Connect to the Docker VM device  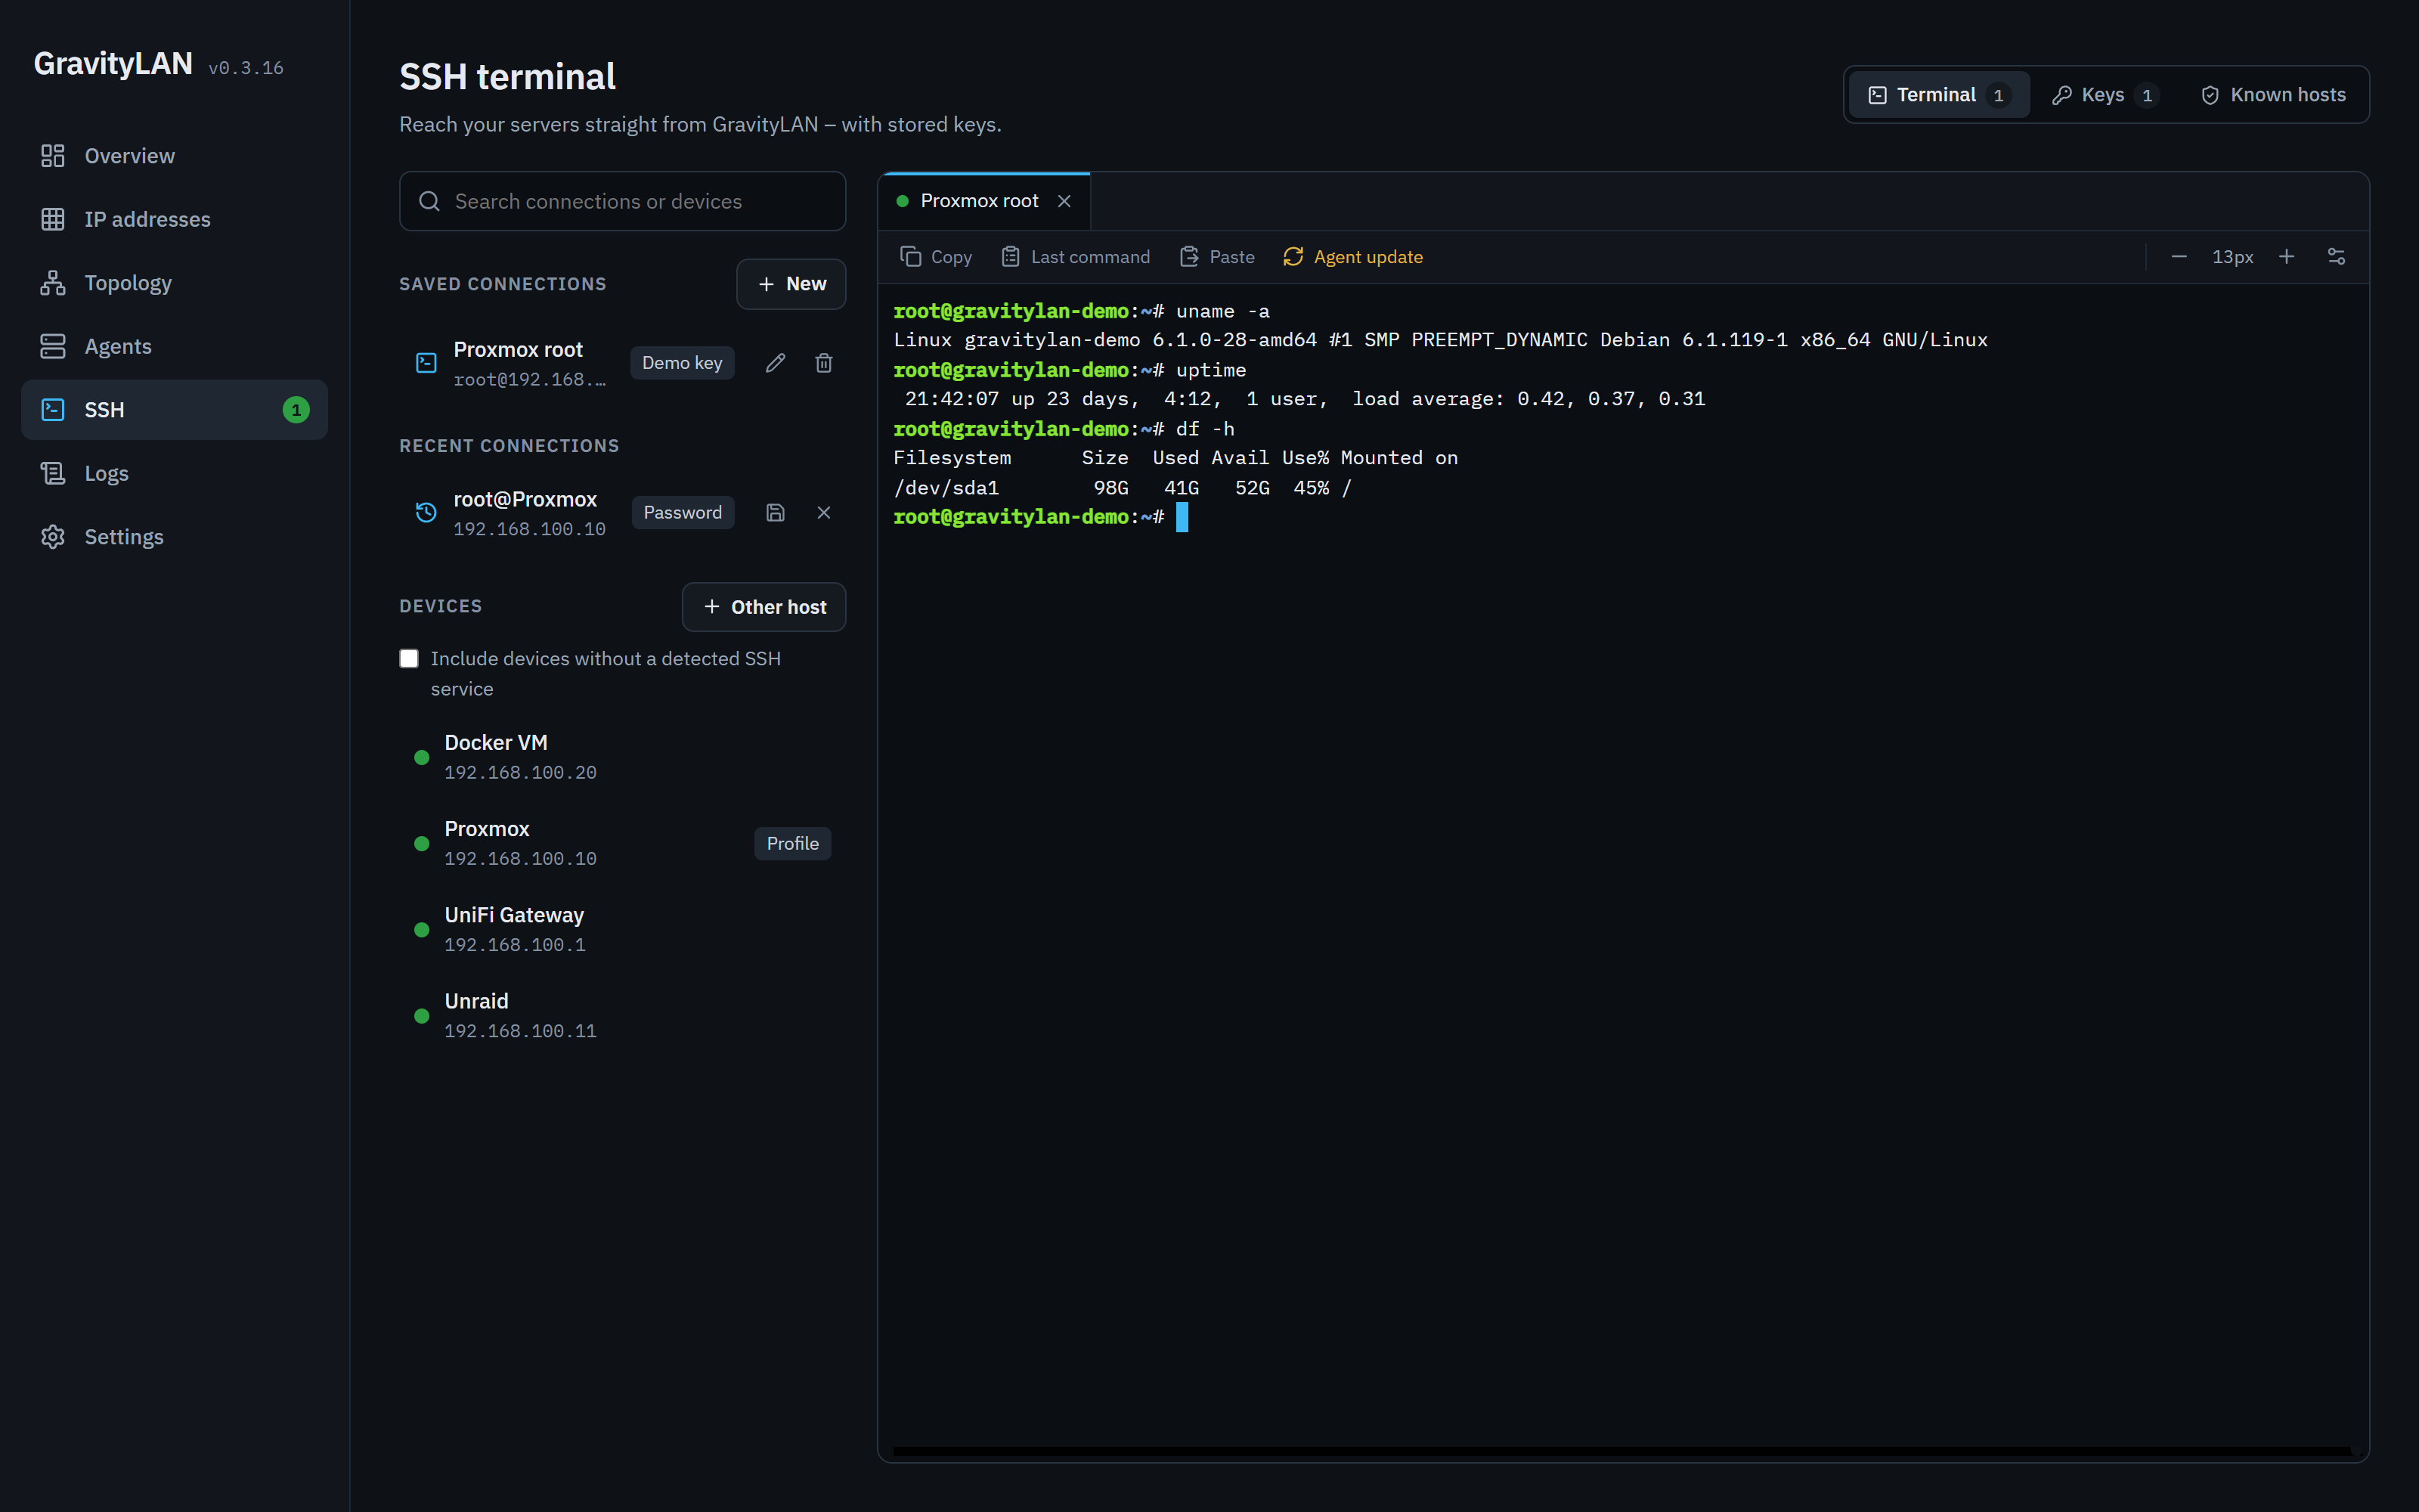(x=621, y=757)
